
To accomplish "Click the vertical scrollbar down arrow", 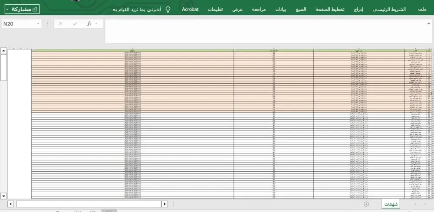I will pos(3,196).
